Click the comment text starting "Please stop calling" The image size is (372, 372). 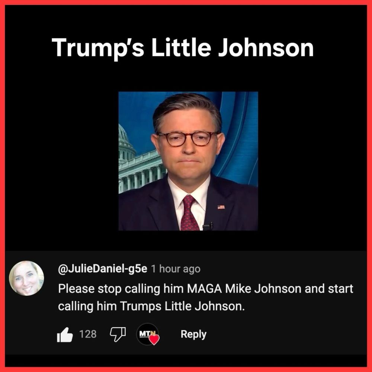click(x=206, y=297)
